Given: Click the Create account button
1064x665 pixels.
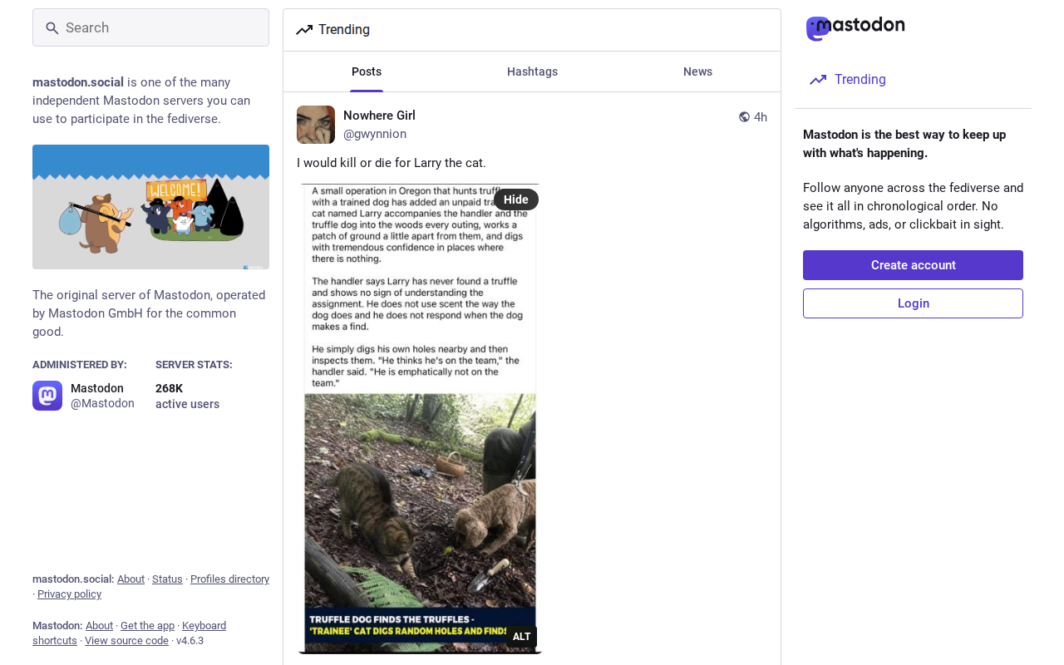Looking at the screenshot, I should click(913, 265).
